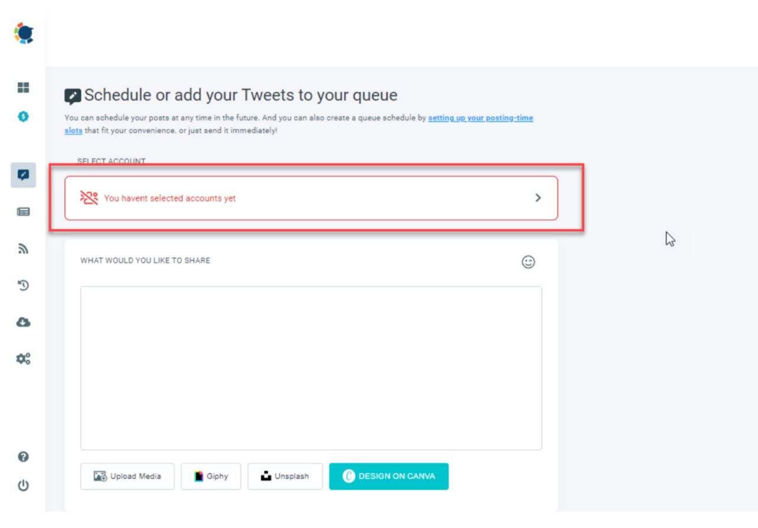Click the teal hexagon badge icon in sidebar
This screenshot has height=528, width=758.
[x=23, y=116]
